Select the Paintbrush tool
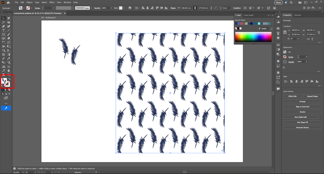The width and height of the screenshot is (324, 174). pos(9,34)
